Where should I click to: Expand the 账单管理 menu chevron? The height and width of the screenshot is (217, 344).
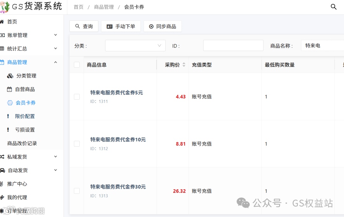pyautogui.click(x=55, y=35)
